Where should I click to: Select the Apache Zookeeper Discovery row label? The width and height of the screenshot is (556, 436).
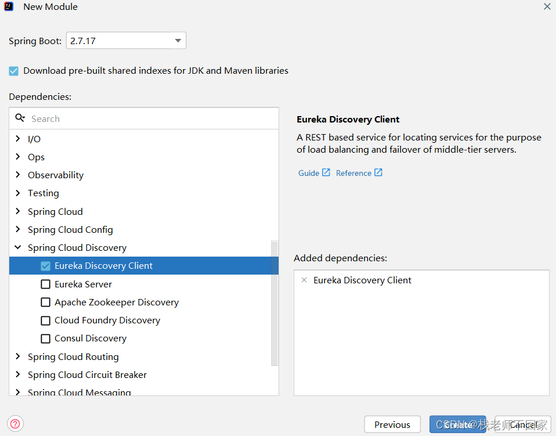point(117,302)
